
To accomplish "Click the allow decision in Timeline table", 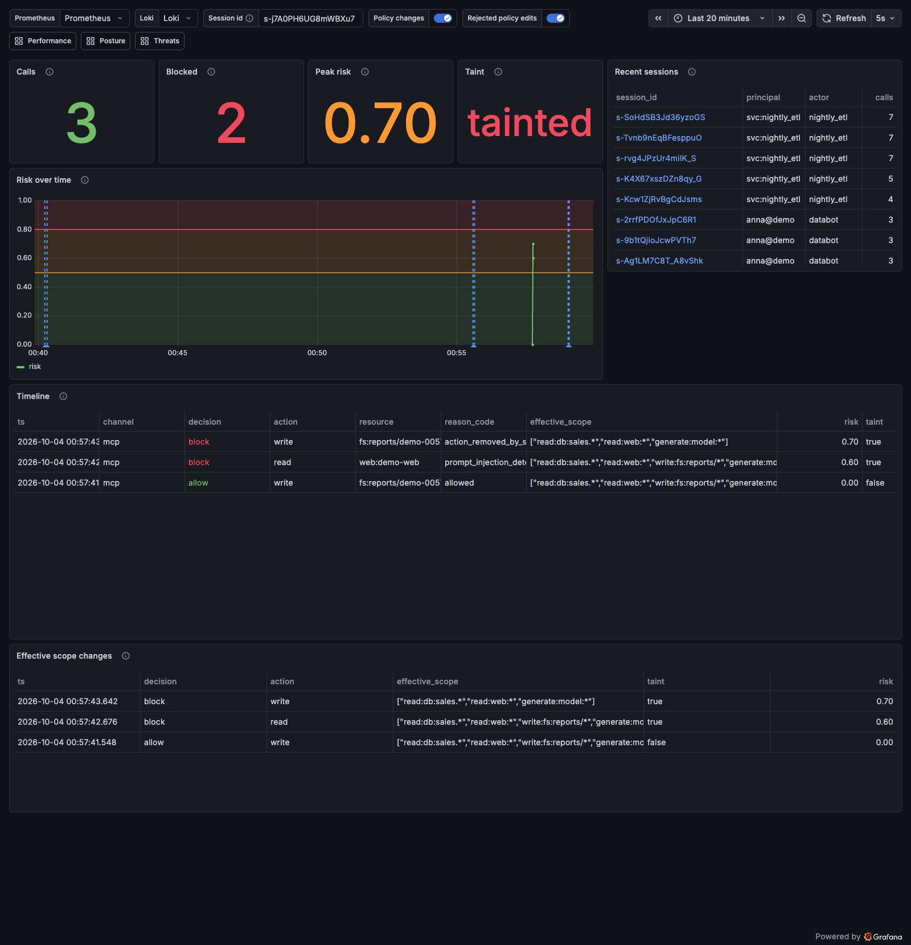I will tap(198, 483).
